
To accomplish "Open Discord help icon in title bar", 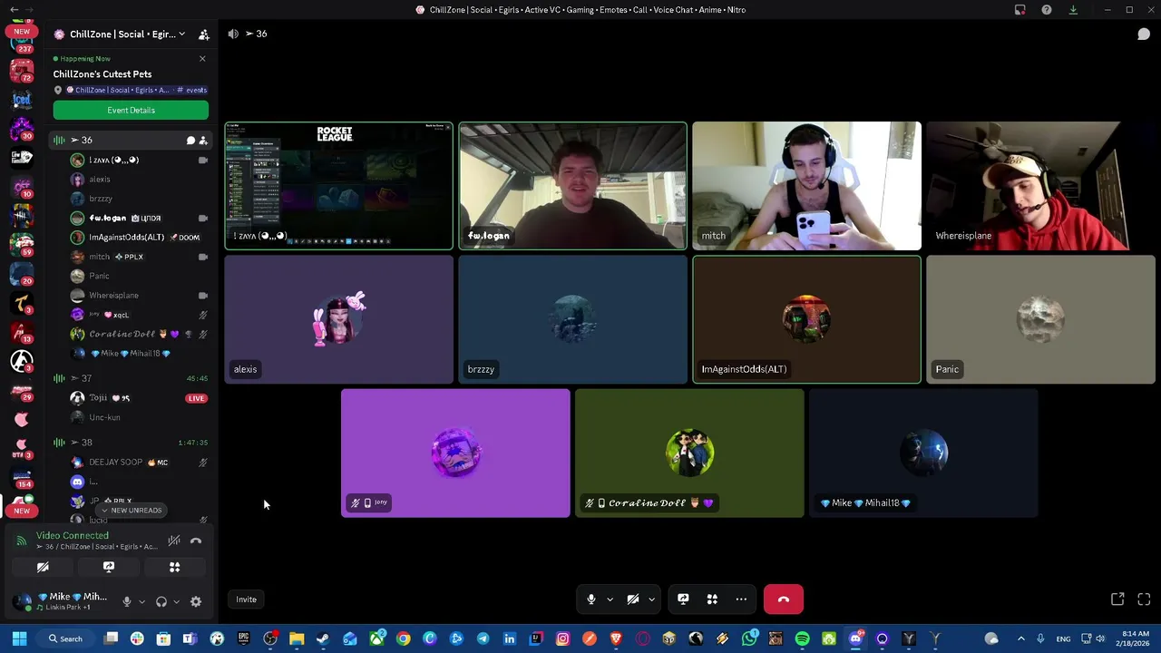I will [x=1047, y=10].
